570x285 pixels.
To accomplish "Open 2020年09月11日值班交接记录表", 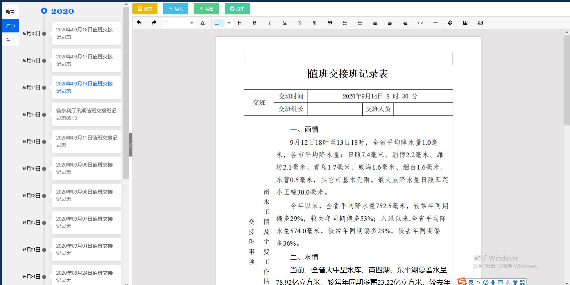I will click(x=87, y=141).
